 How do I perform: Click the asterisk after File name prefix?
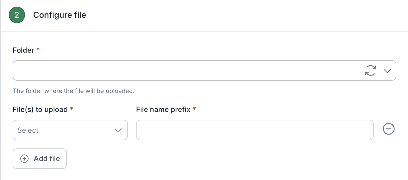(194, 109)
